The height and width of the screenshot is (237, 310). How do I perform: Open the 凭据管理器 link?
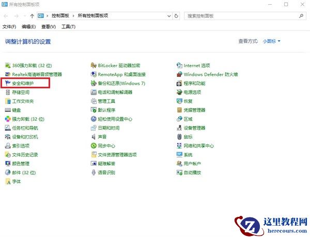coord(195,110)
